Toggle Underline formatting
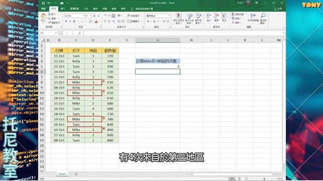 74,21
